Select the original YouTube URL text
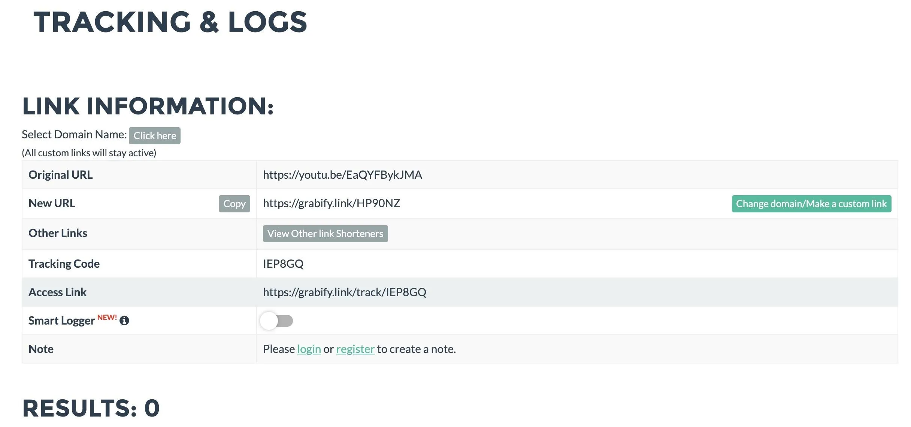The height and width of the screenshot is (427, 911). coord(342,175)
